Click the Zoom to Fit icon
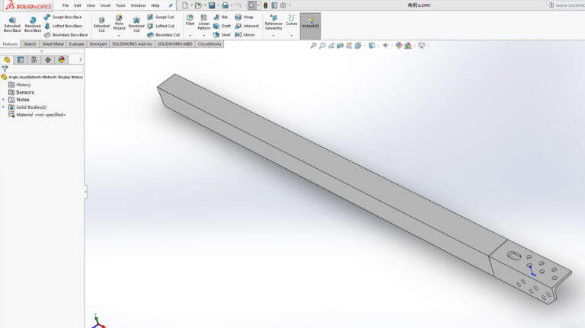The height and width of the screenshot is (328, 585). tap(314, 46)
